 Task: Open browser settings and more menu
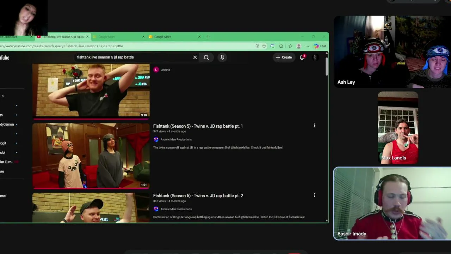click(307, 46)
